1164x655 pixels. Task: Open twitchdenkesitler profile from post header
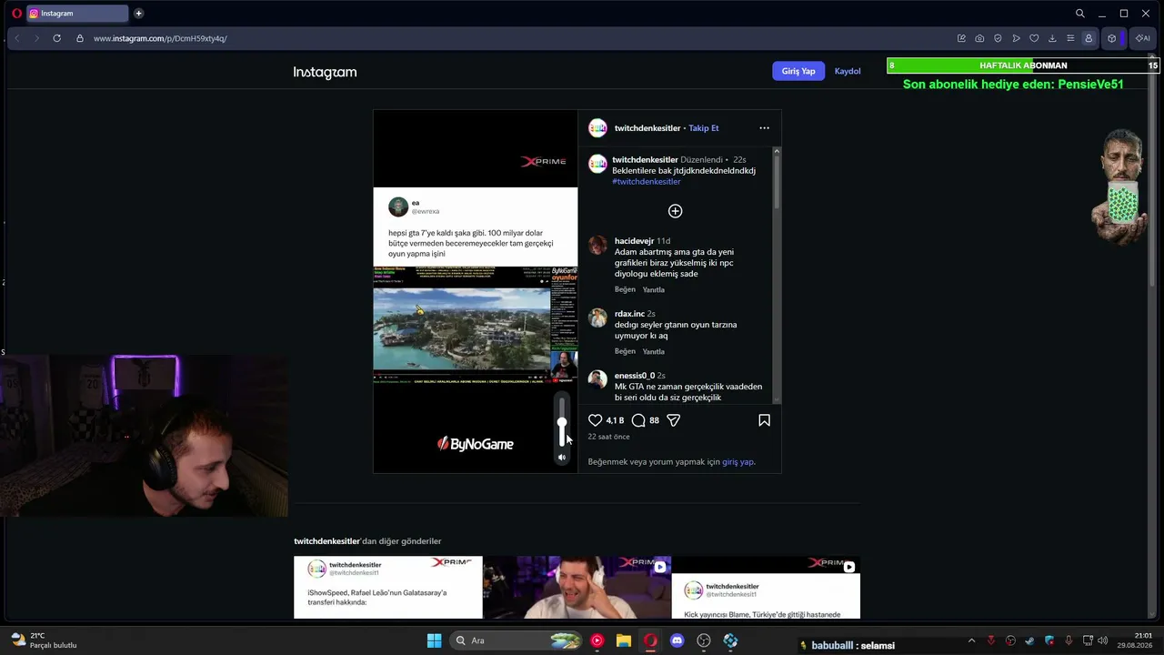(x=647, y=128)
